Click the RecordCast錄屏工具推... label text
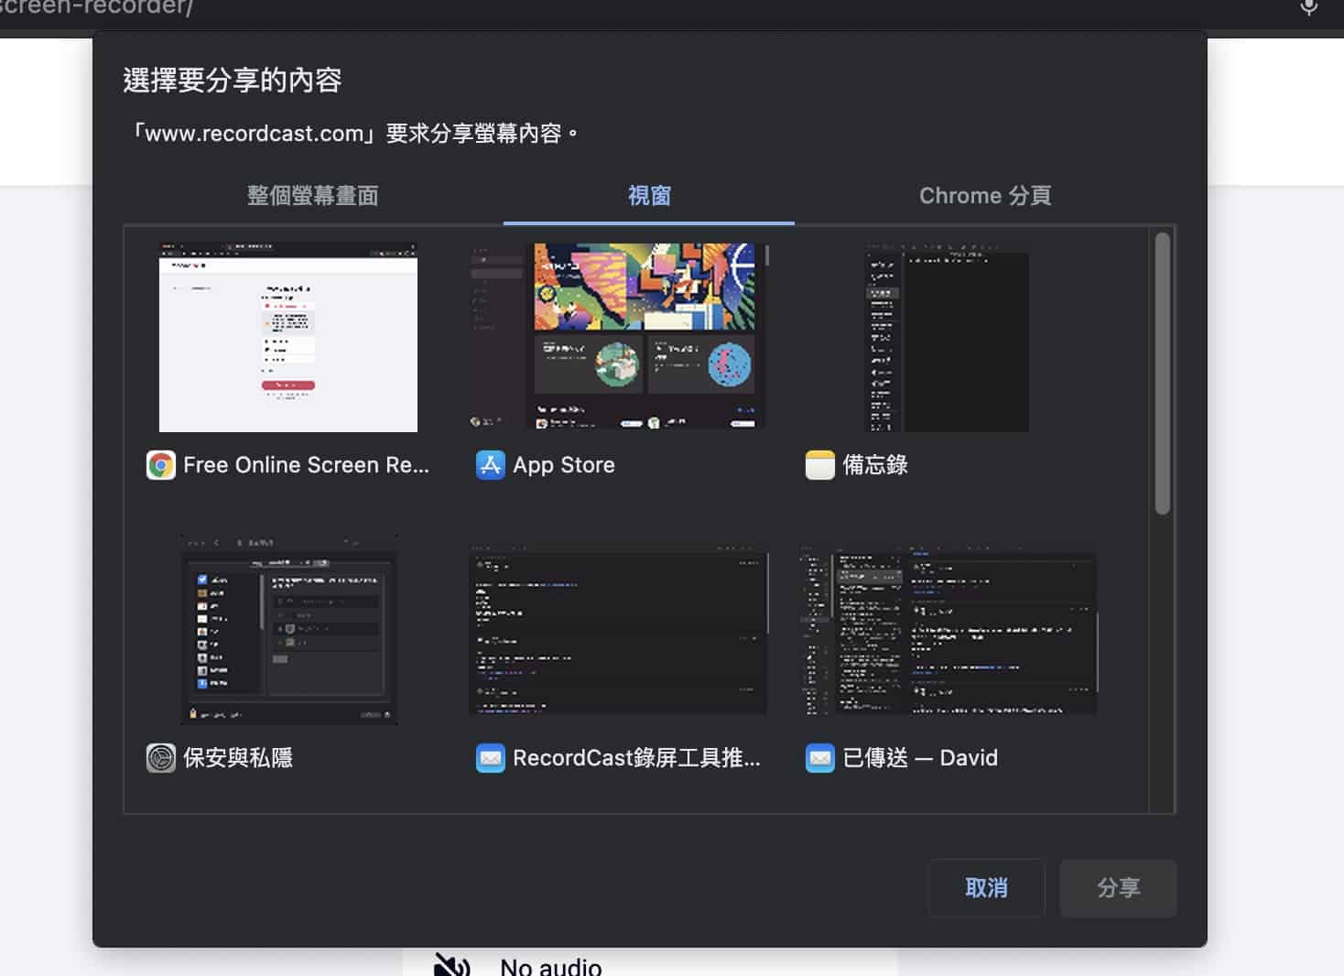This screenshot has height=976, width=1344. click(x=636, y=758)
